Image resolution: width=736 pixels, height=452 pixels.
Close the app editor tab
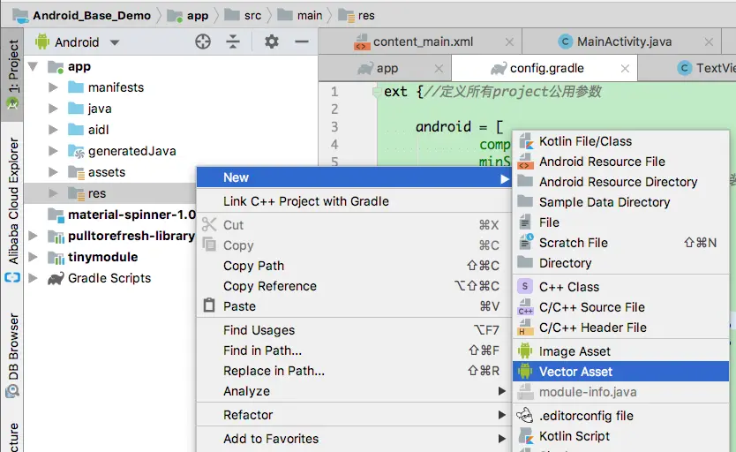point(439,69)
